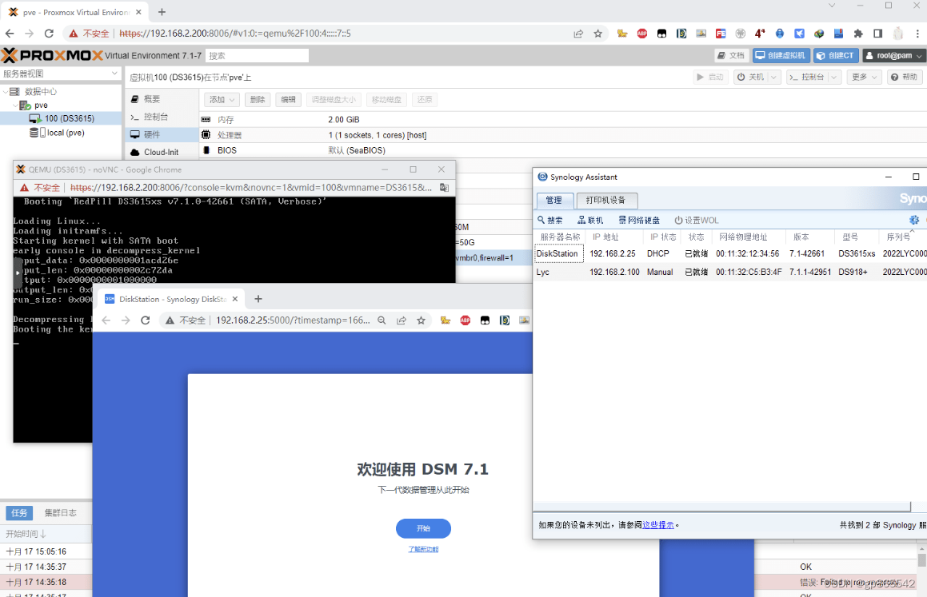Go back in the Proxmox browser tab

[x=10, y=34]
